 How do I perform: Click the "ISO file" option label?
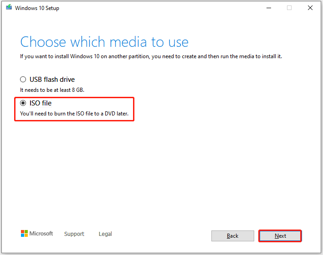[41, 103]
